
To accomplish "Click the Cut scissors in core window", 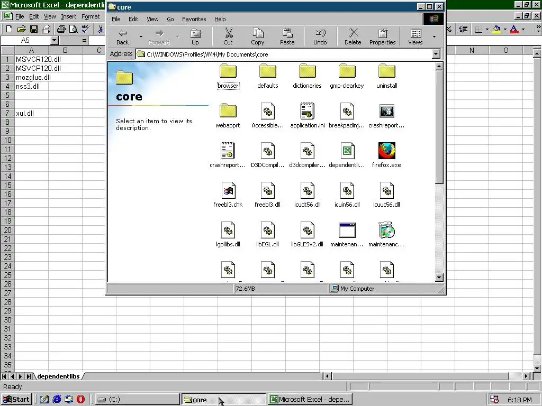I will 228,36.
